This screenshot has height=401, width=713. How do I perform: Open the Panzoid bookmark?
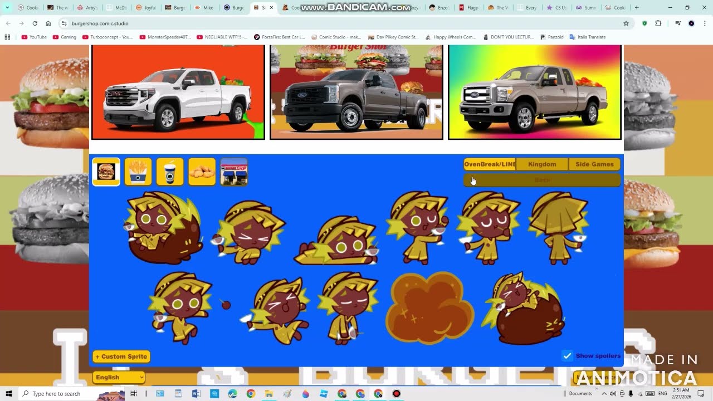coord(551,37)
